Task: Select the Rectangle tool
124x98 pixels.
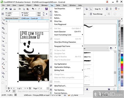Action: pyautogui.click(x=3, y=45)
